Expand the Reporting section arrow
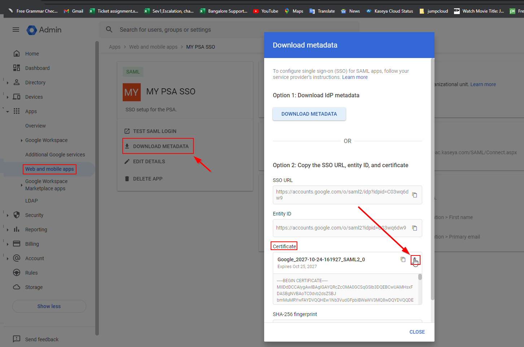The width and height of the screenshot is (524, 347). point(8,230)
